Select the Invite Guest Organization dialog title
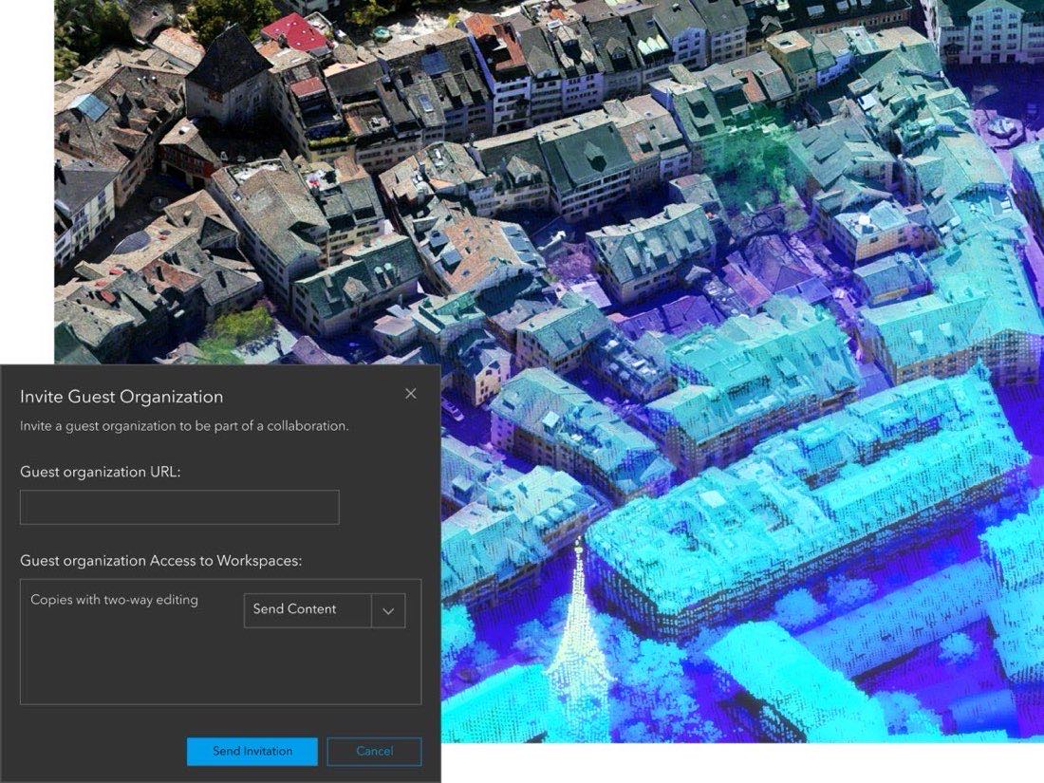 tap(121, 397)
